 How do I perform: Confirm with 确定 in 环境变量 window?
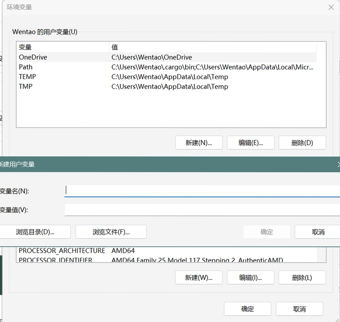tap(247, 309)
